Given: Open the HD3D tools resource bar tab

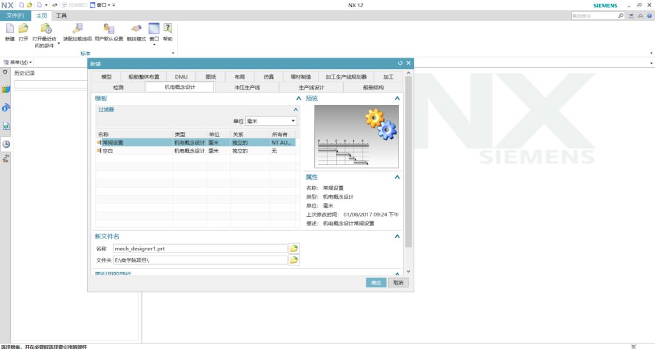Looking at the screenshot, I should click(x=6, y=107).
